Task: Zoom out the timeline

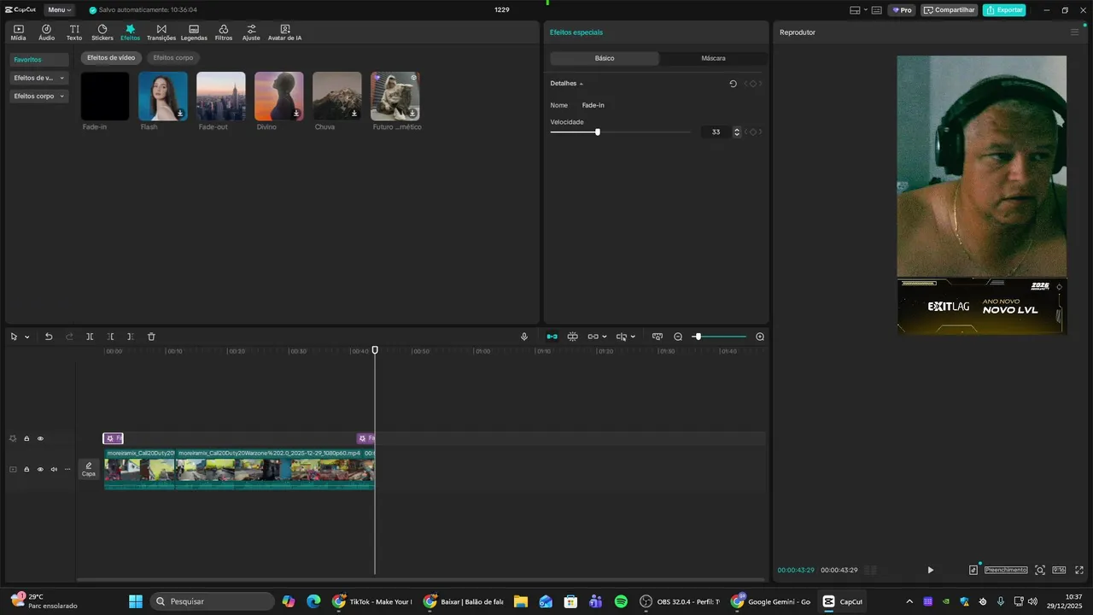Action: (678, 337)
